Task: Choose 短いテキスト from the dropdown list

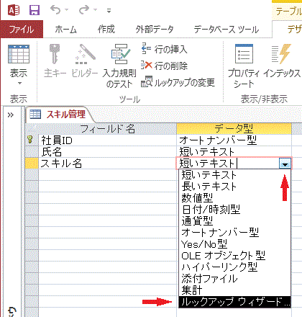Action: 234,174
